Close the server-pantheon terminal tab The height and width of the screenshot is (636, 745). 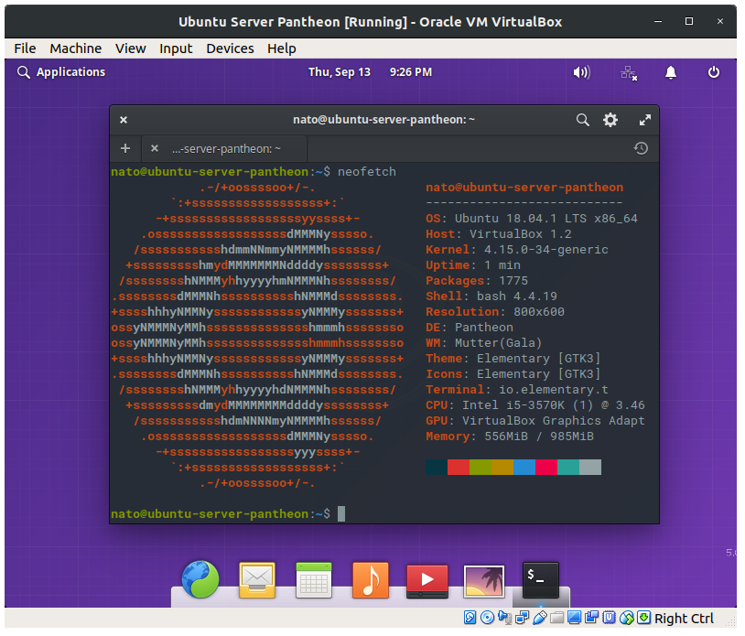(155, 148)
